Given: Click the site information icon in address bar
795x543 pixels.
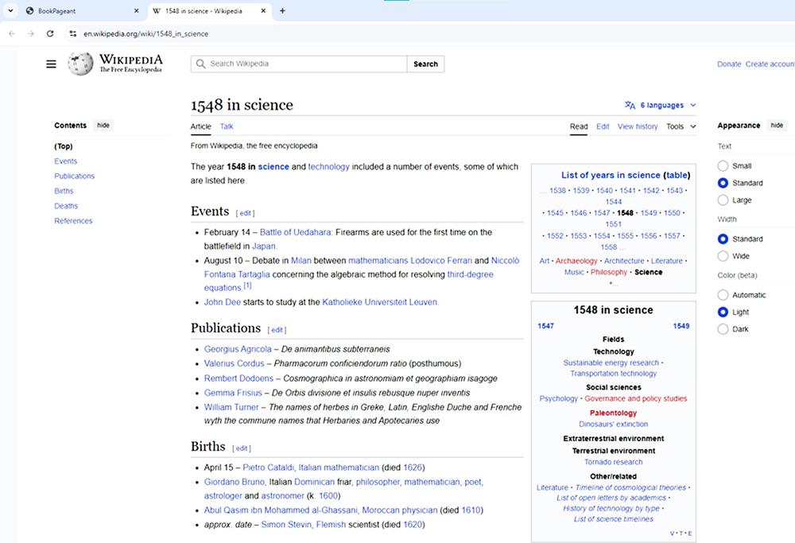Looking at the screenshot, I should coord(72,33).
